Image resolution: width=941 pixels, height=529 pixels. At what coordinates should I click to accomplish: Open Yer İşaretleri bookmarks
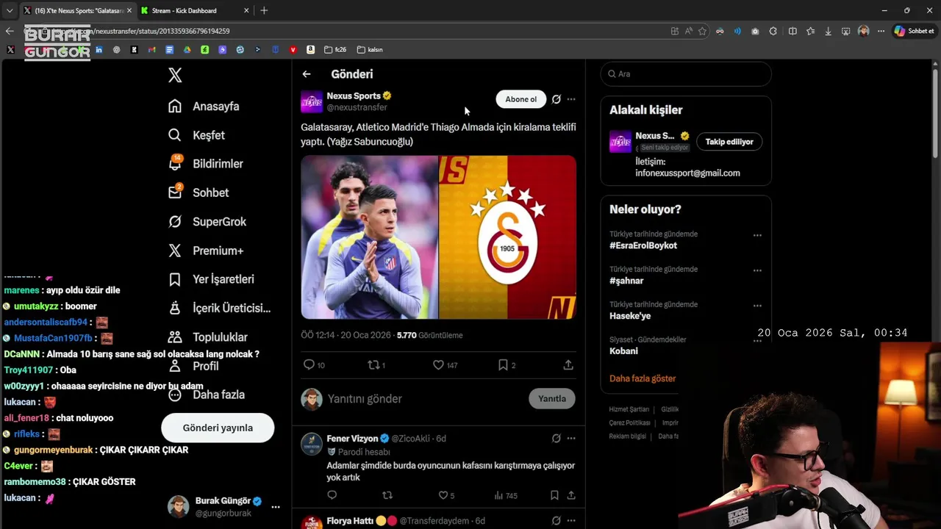pos(211,279)
